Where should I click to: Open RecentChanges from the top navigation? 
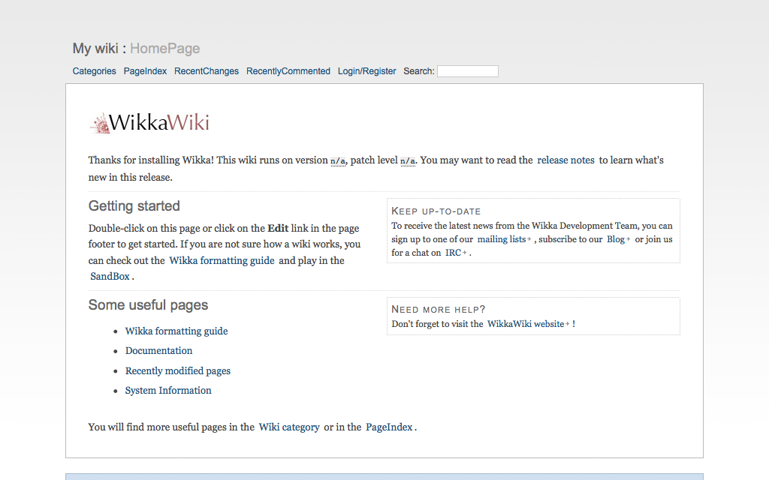pyautogui.click(x=207, y=71)
